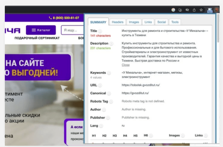
Task: Click the H2 column header
Action: point(104,135)
